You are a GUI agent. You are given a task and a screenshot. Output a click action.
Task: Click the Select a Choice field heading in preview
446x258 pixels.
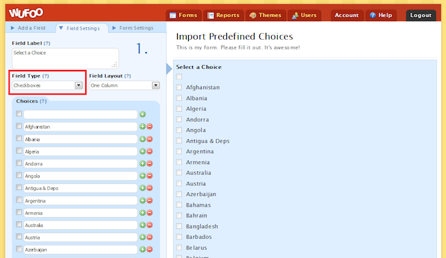point(198,67)
